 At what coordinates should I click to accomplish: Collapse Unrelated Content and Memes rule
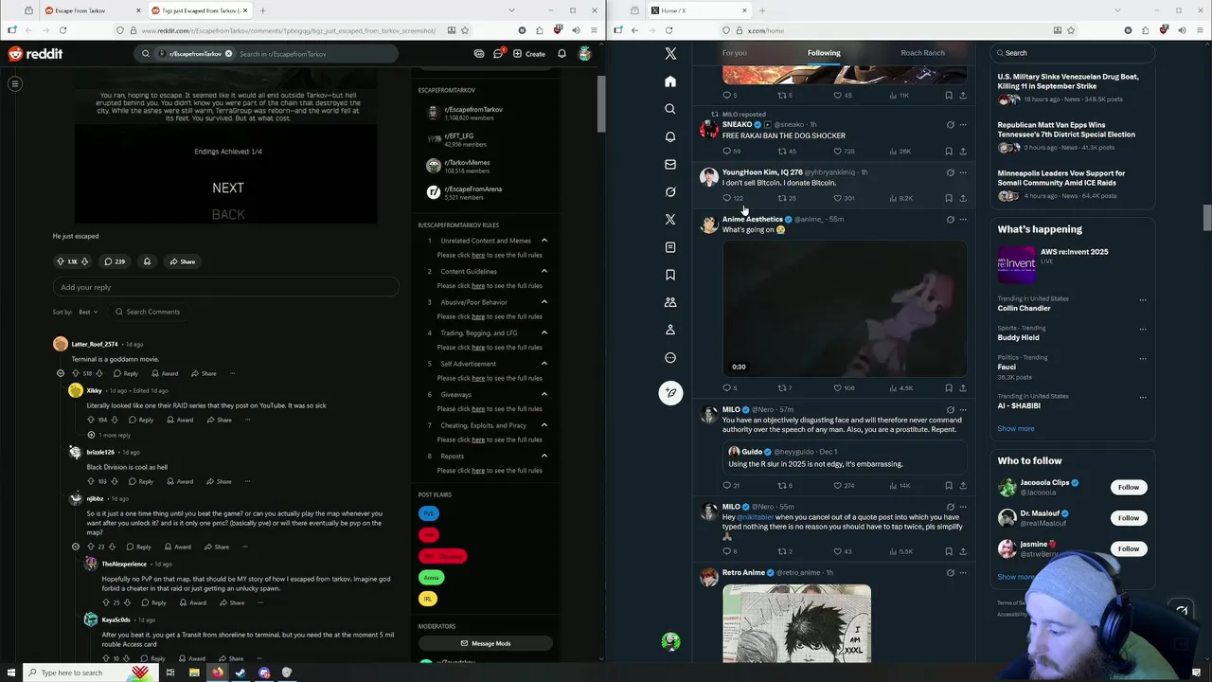[544, 241]
